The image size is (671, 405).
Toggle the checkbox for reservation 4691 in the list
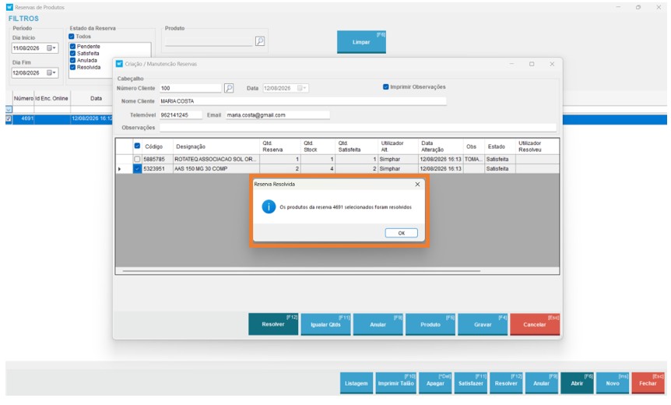pyautogui.click(x=9, y=118)
